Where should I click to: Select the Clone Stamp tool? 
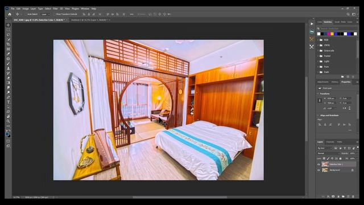9,68
